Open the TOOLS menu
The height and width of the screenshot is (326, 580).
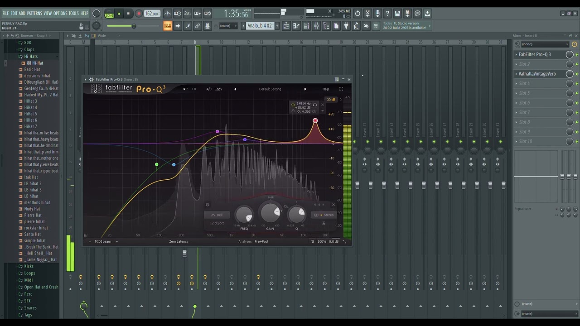coord(74,14)
